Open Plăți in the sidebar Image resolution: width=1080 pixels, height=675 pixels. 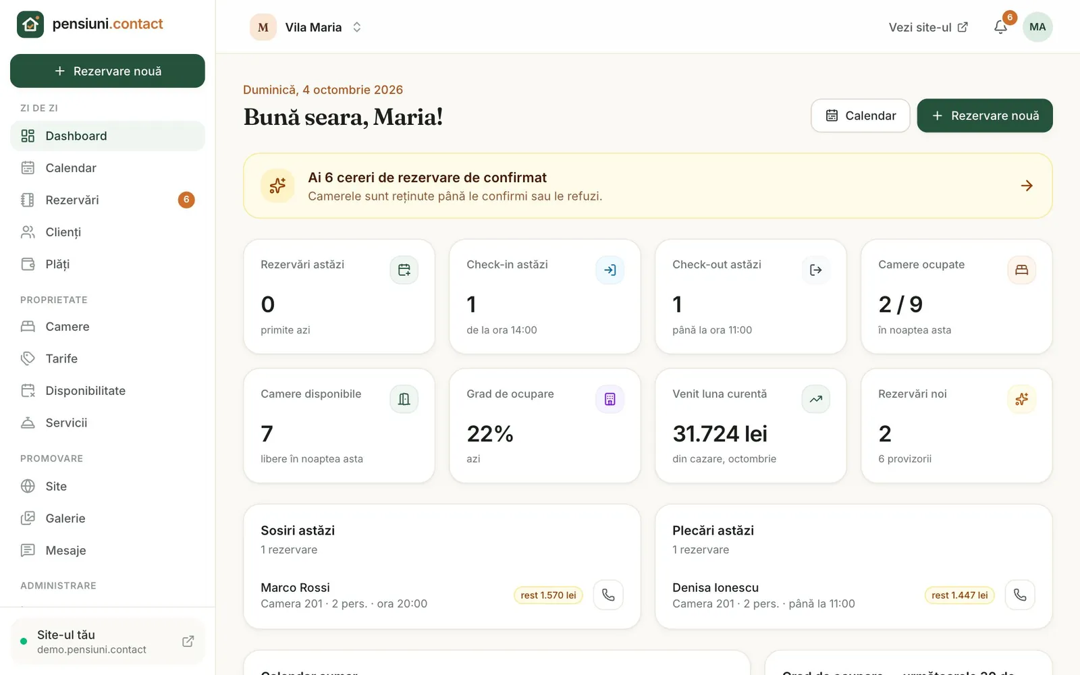click(107, 264)
